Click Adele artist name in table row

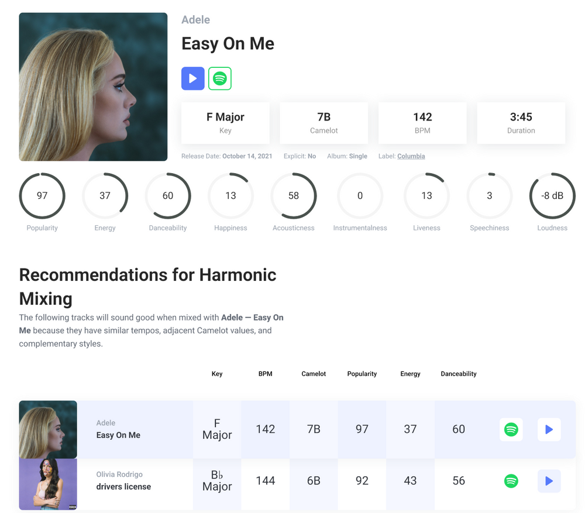(x=105, y=423)
